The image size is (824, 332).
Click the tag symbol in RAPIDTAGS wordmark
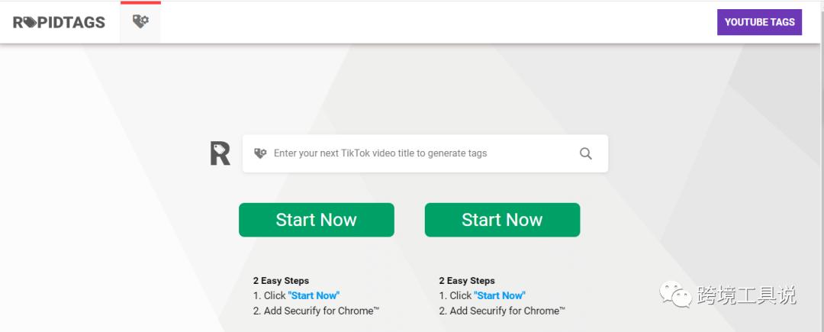pos(30,22)
